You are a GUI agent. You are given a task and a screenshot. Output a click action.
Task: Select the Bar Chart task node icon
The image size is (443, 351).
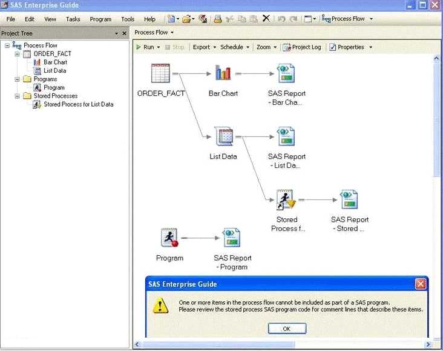tap(223, 73)
